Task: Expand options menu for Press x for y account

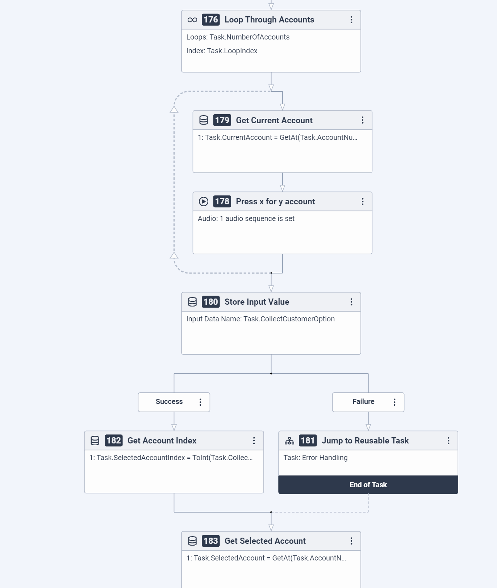Action: (x=362, y=201)
